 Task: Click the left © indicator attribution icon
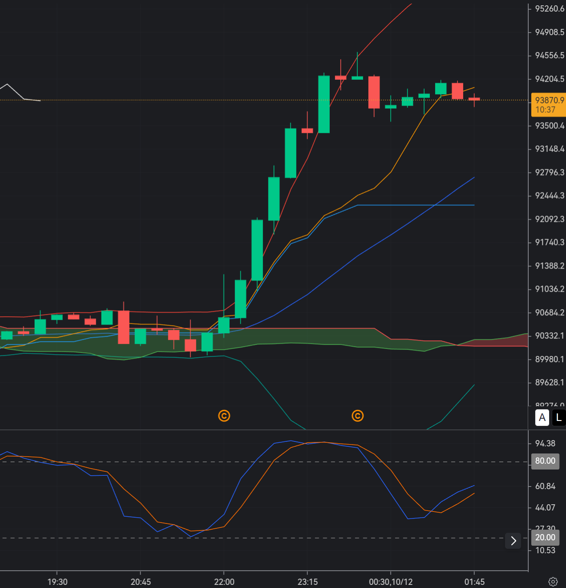pos(224,416)
